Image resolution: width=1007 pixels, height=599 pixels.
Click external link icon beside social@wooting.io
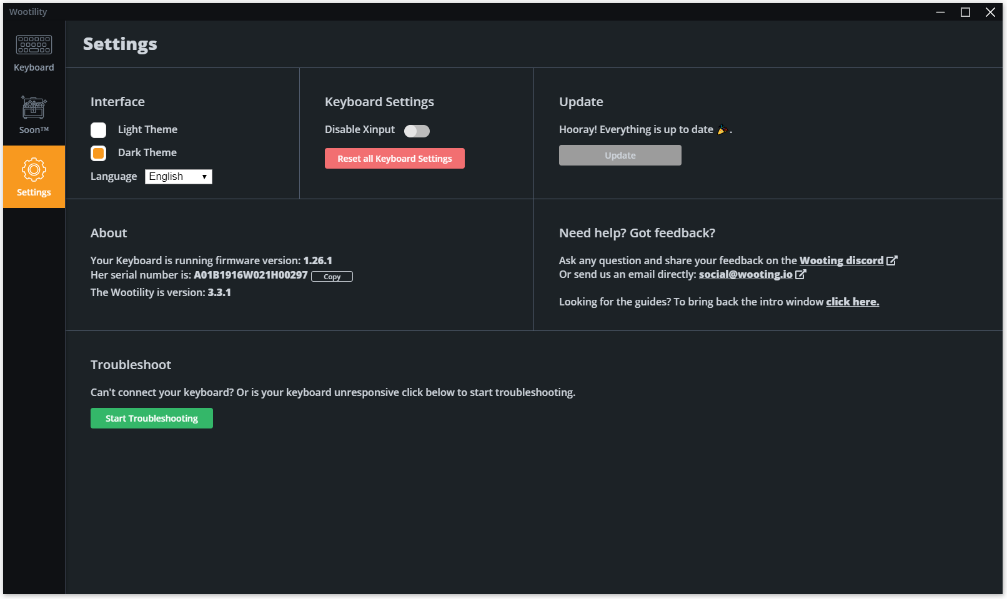[801, 274]
